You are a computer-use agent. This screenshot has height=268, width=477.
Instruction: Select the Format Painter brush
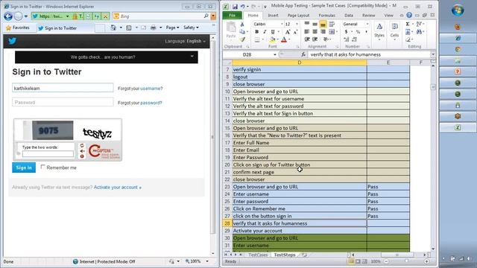(x=242, y=39)
